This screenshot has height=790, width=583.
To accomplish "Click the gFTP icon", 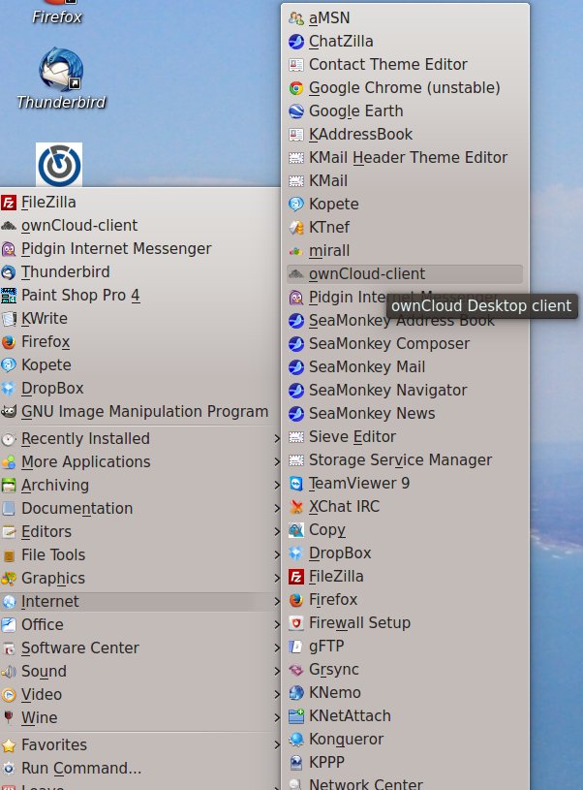I will pos(296,647).
